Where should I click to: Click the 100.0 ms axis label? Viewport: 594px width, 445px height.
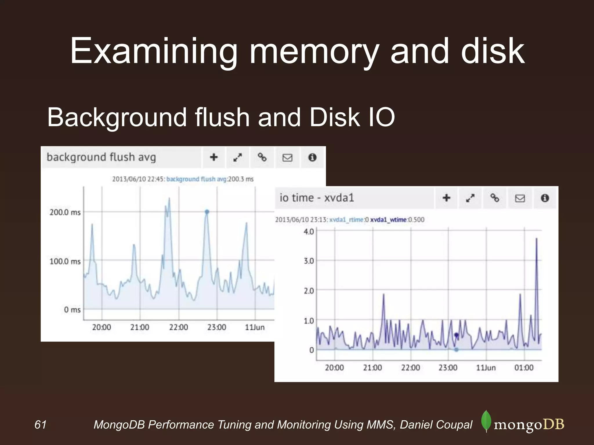click(65, 261)
